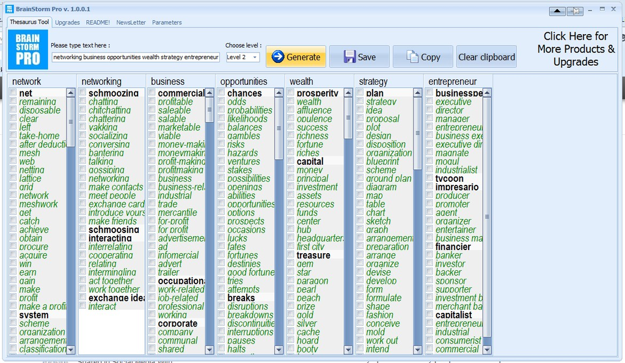Check the 'financier' checkbox
Screen dimensions: 625x363
pos(429,246)
